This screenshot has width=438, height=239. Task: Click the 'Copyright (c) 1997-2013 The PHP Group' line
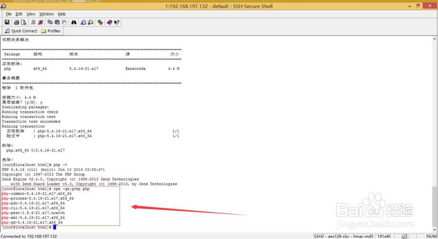43,174
